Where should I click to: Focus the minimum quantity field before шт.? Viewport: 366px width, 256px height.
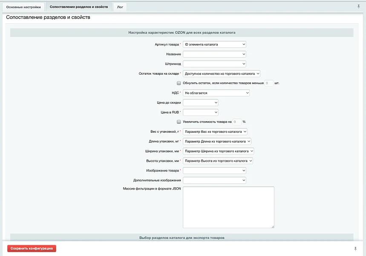[269, 83]
